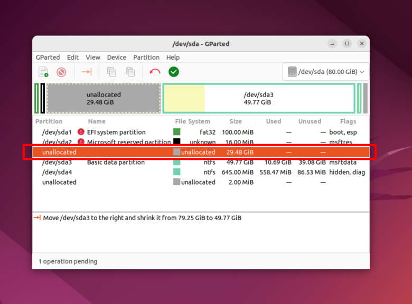Select the highlighted unallocated 29.48 GiB row
This screenshot has height=304, width=412.
[201, 152]
